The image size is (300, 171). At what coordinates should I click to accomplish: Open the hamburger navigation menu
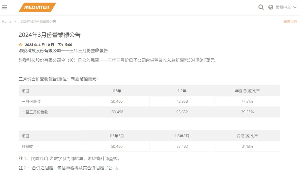[5, 7]
